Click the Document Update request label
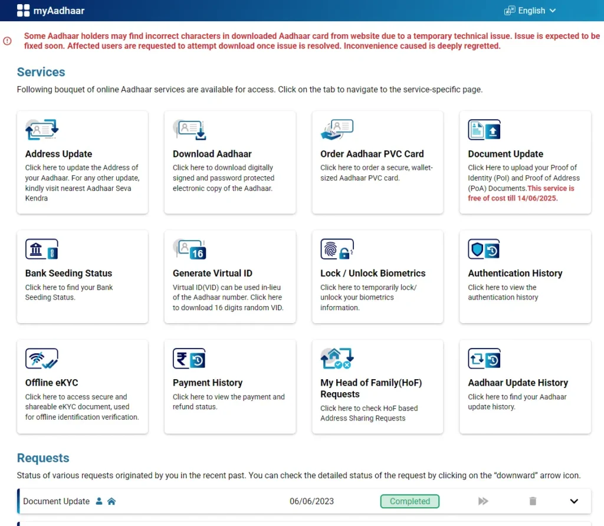604x526 pixels. coord(56,501)
